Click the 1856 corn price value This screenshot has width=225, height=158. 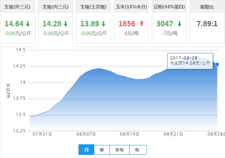[127, 24]
